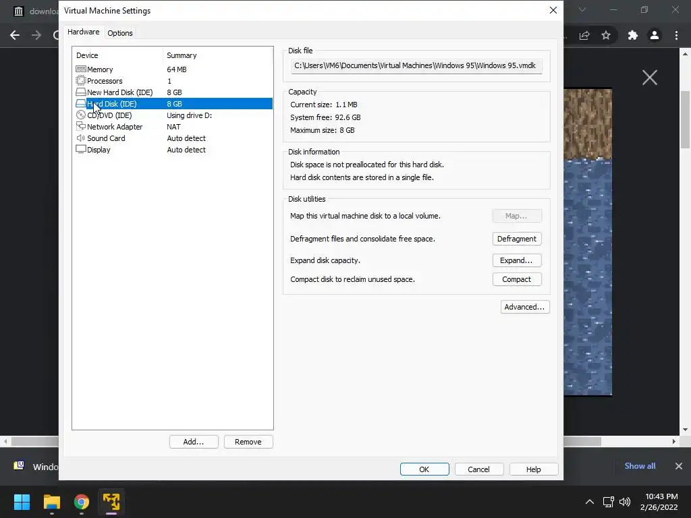Screen dimensions: 691x518
Task: Click the Defragment button
Action: click(516, 239)
